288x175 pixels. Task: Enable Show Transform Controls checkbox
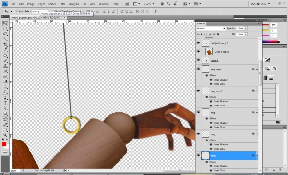point(53,11)
